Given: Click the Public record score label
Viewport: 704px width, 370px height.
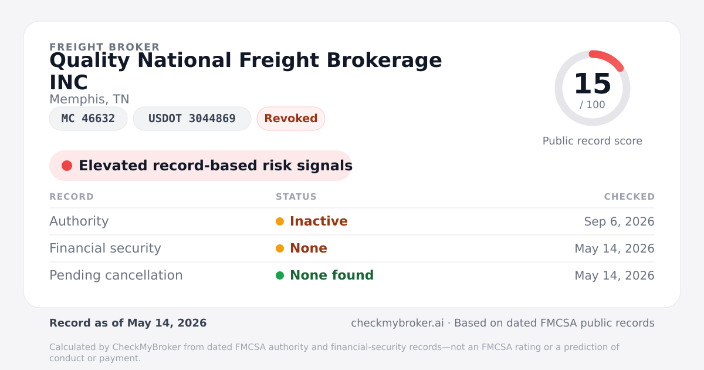Looking at the screenshot, I should tap(593, 141).
